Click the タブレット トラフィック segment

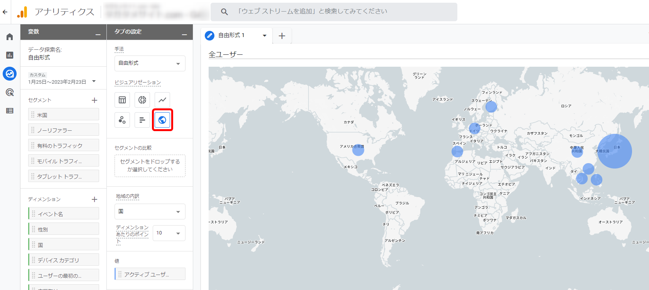point(64,177)
